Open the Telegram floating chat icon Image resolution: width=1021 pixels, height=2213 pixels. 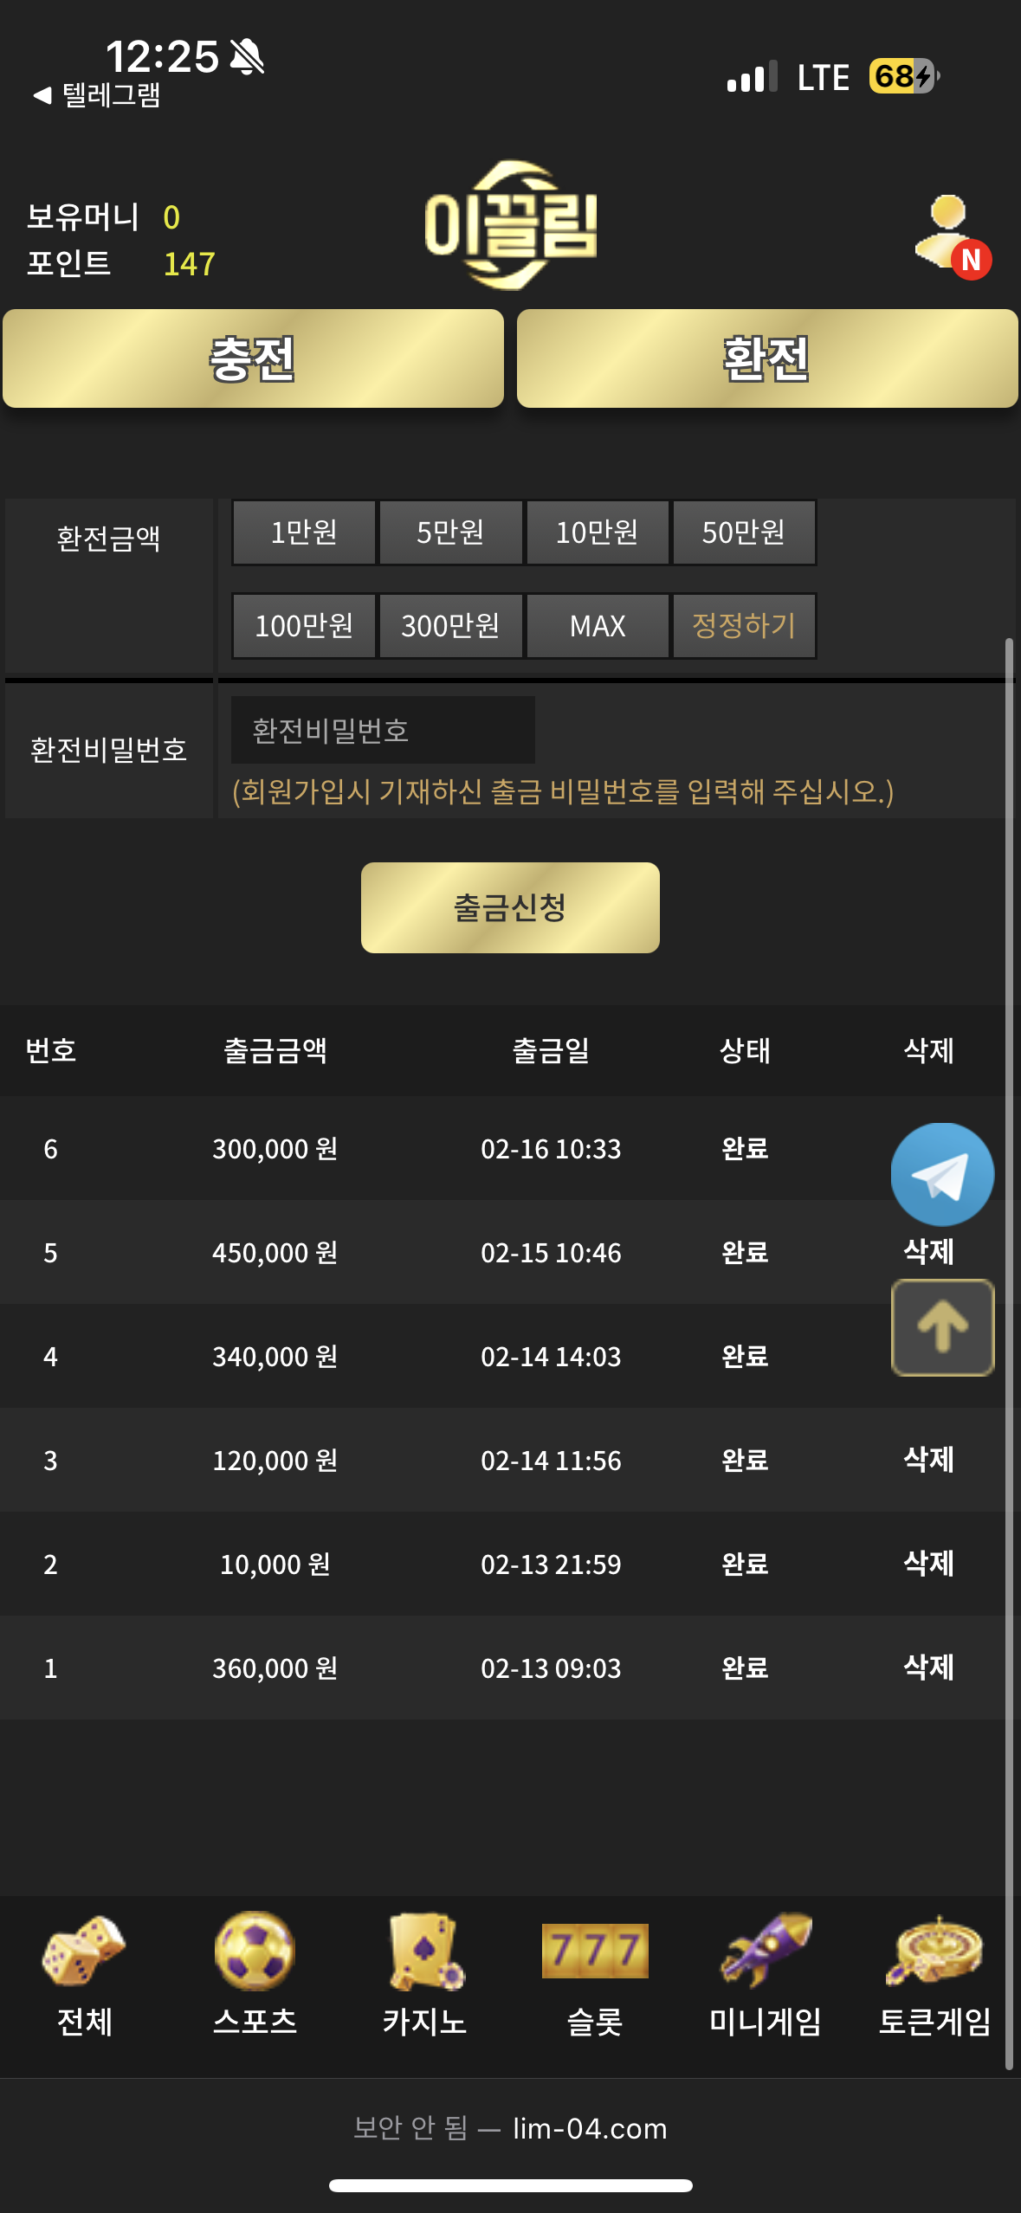click(x=942, y=1174)
